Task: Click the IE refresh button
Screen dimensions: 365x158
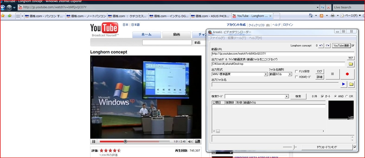Action: click(x=323, y=7)
